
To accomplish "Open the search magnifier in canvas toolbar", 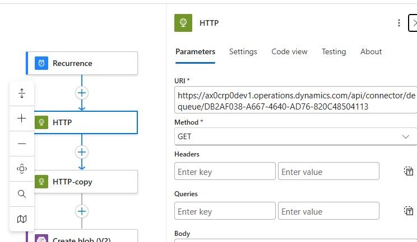I will [22, 194].
